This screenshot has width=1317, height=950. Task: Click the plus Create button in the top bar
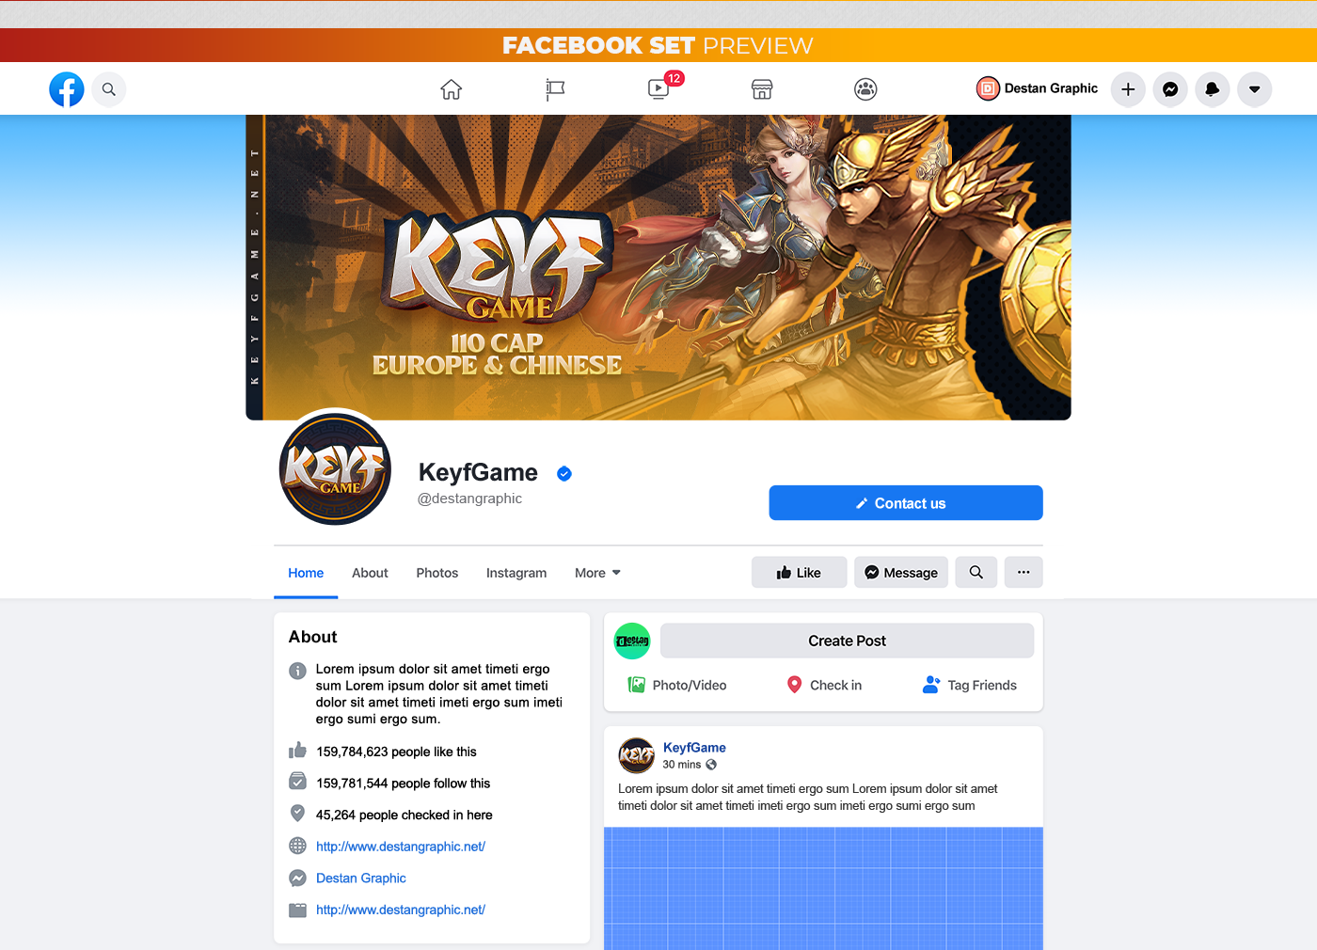1128,89
